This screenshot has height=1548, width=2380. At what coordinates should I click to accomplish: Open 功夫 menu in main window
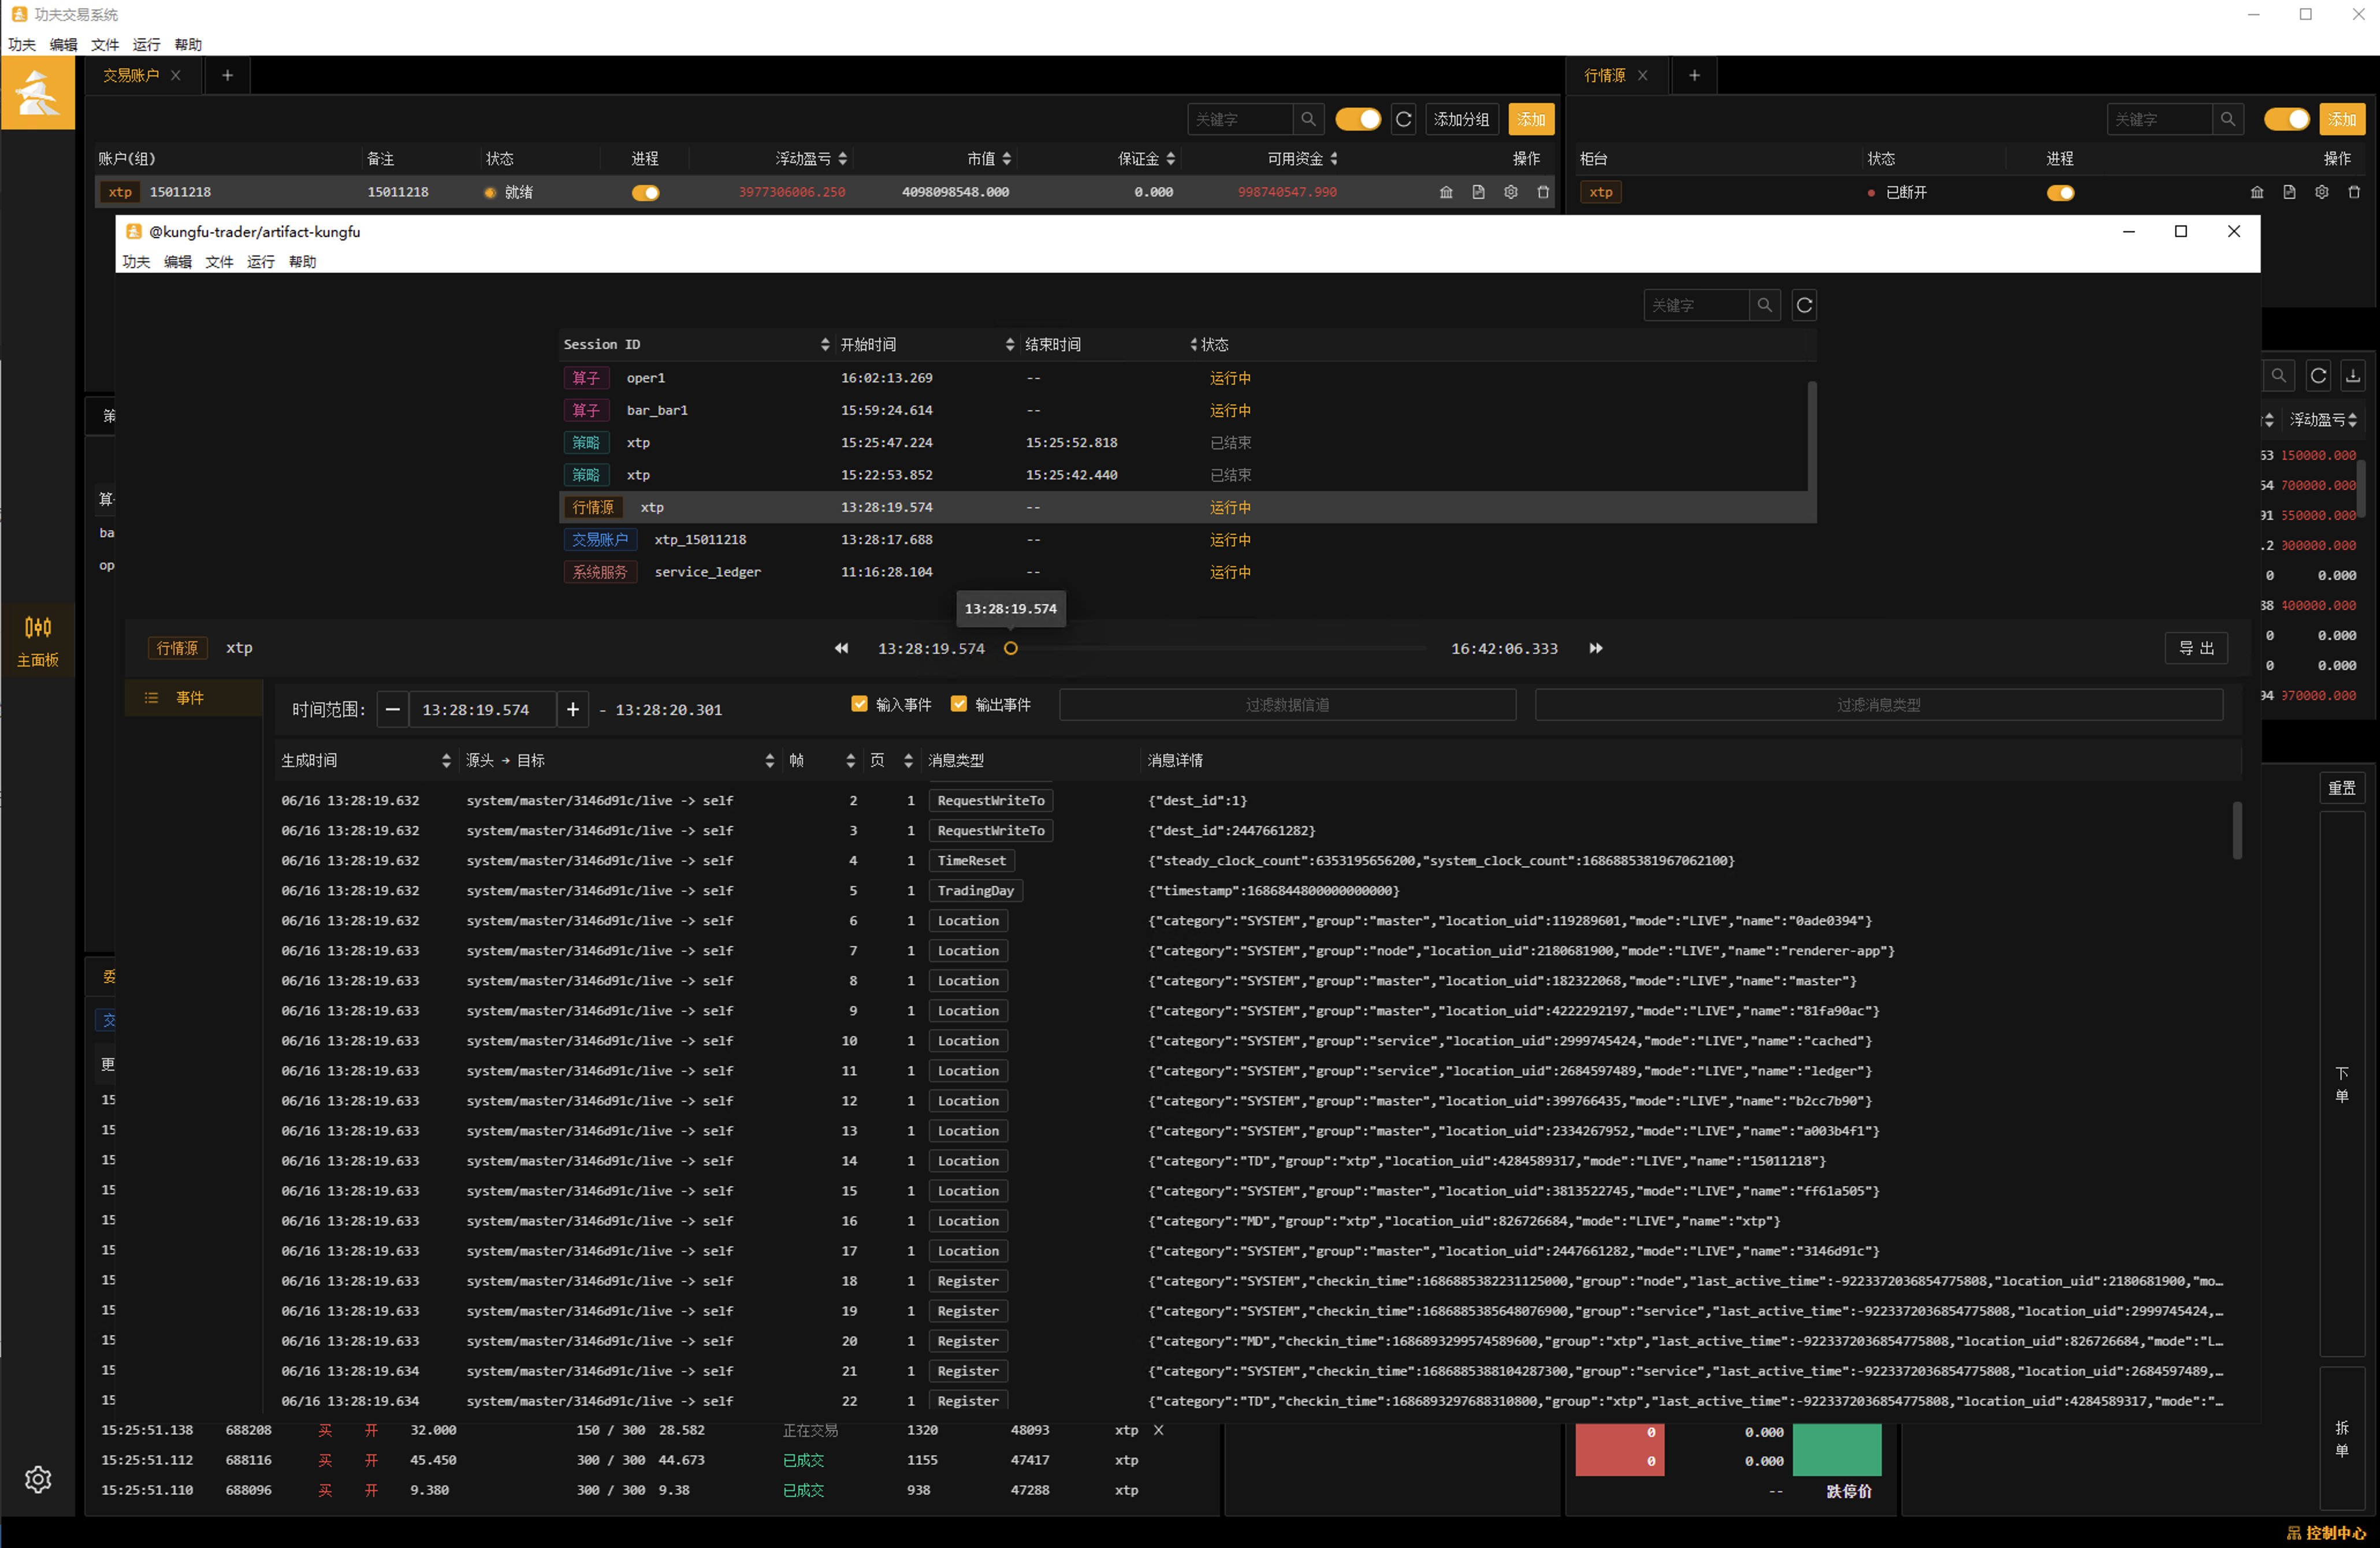coord(22,44)
